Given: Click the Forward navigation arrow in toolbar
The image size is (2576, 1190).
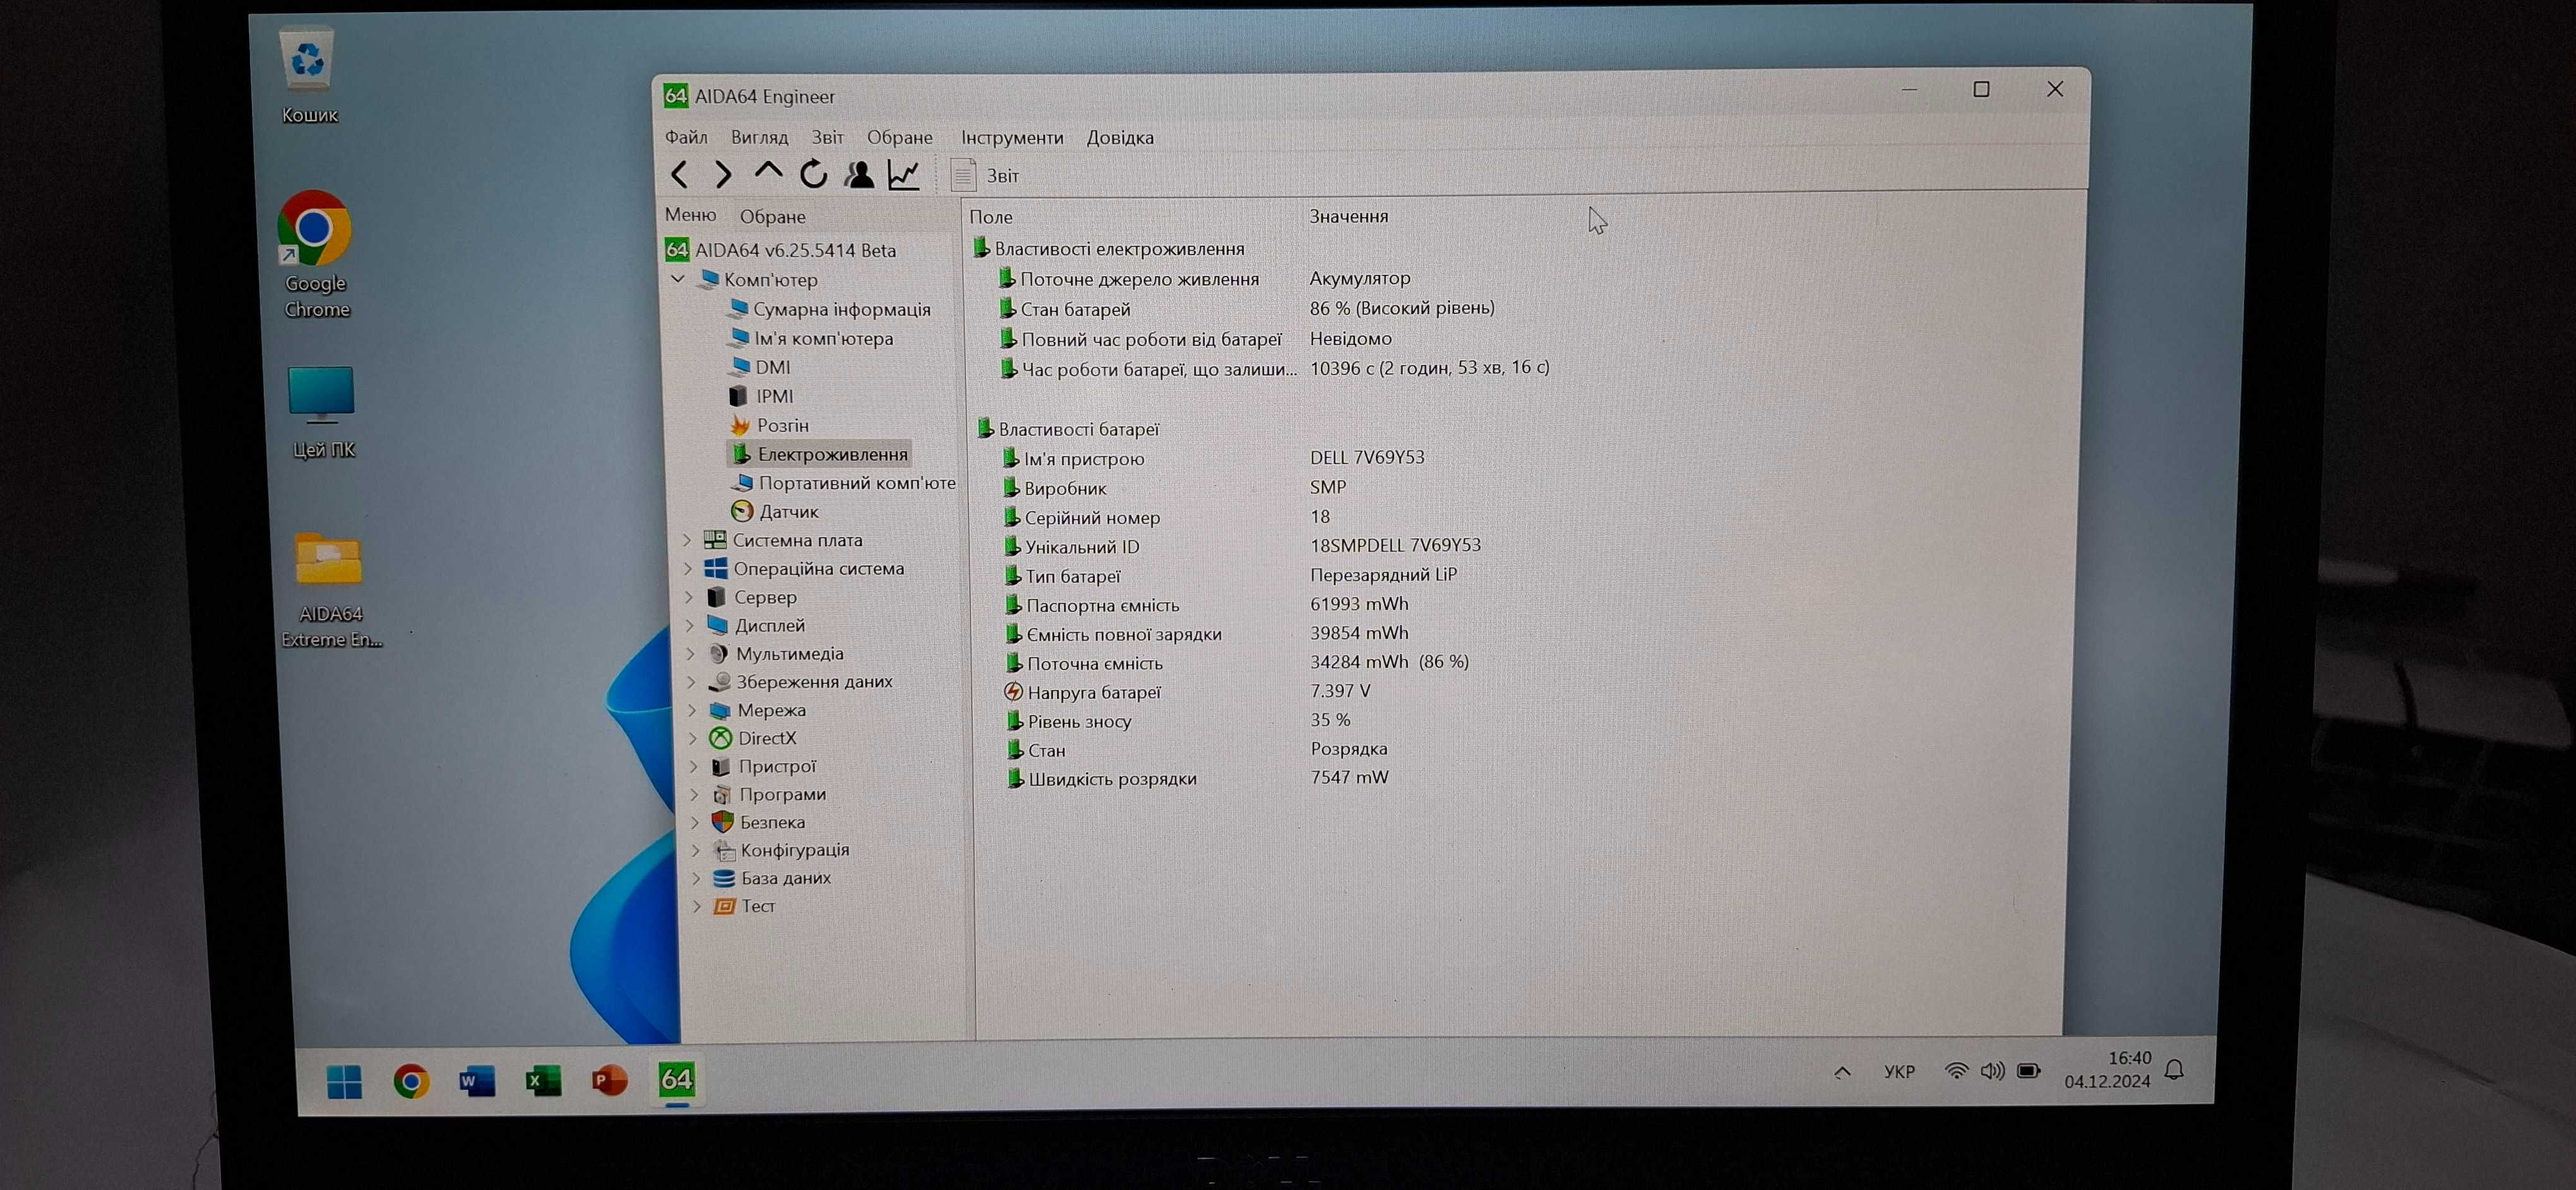Looking at the screenshot, I should pyautogui.click(x=723, y=175).
